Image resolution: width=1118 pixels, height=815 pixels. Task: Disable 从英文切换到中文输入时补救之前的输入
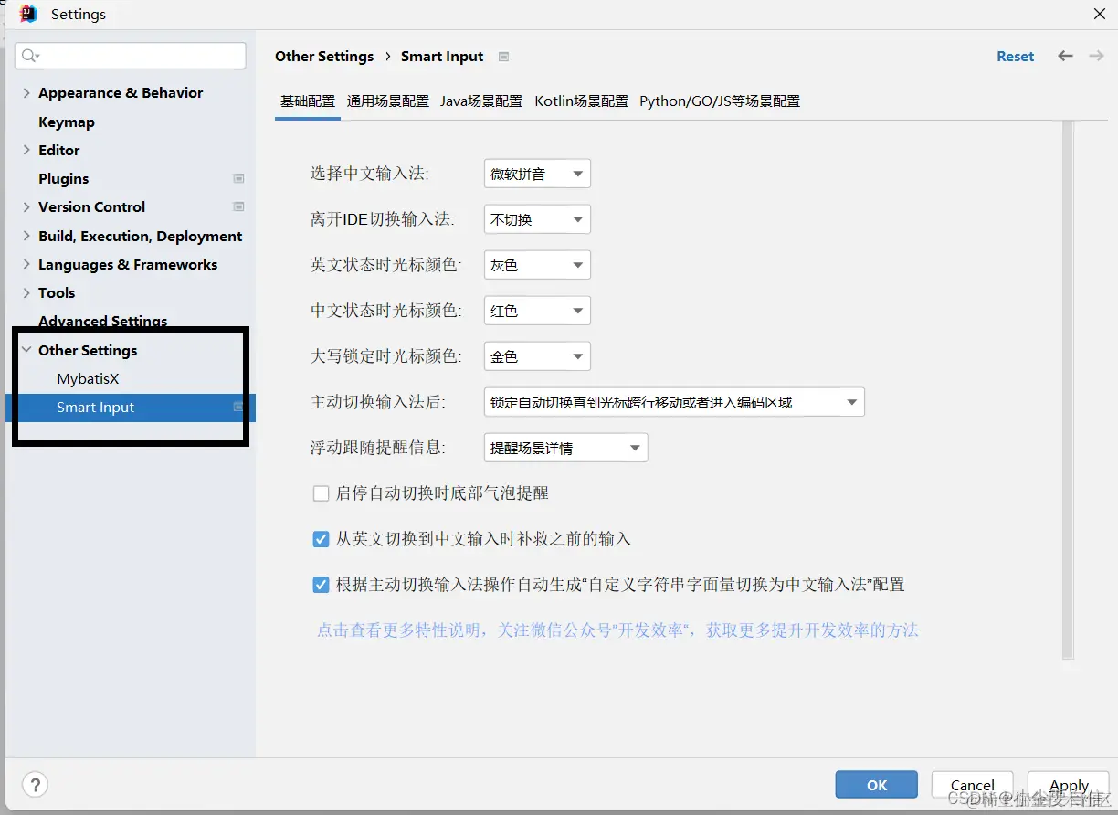click(321, 539)
